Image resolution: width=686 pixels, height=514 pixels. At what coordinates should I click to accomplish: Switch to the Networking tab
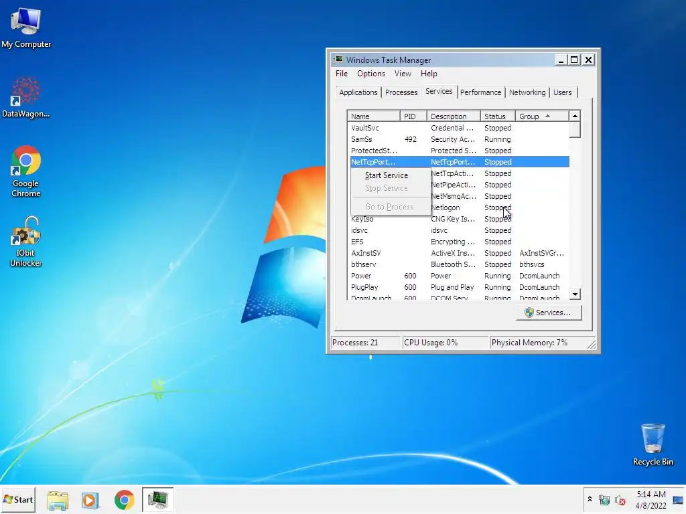[527, 92]
